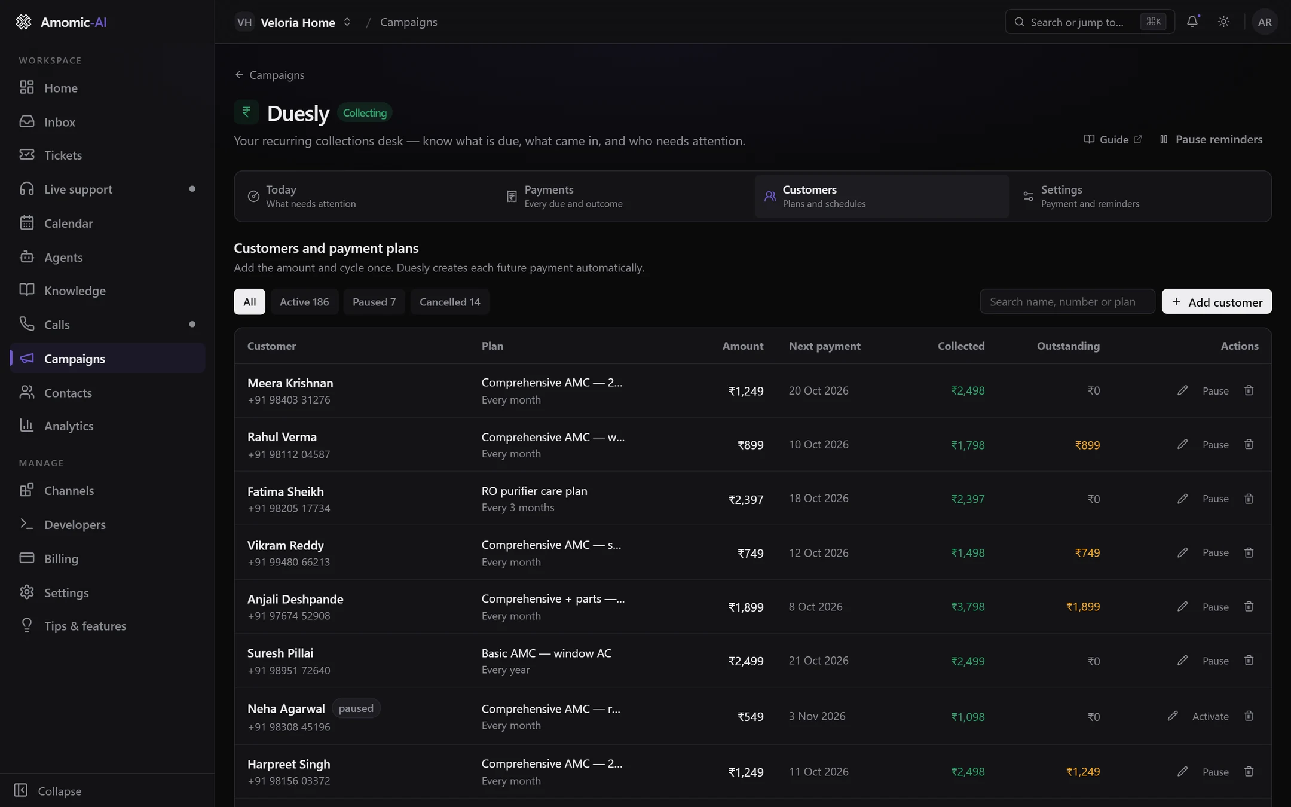Switch to the Today tab

pyautogui.click(x=366, y=196)
